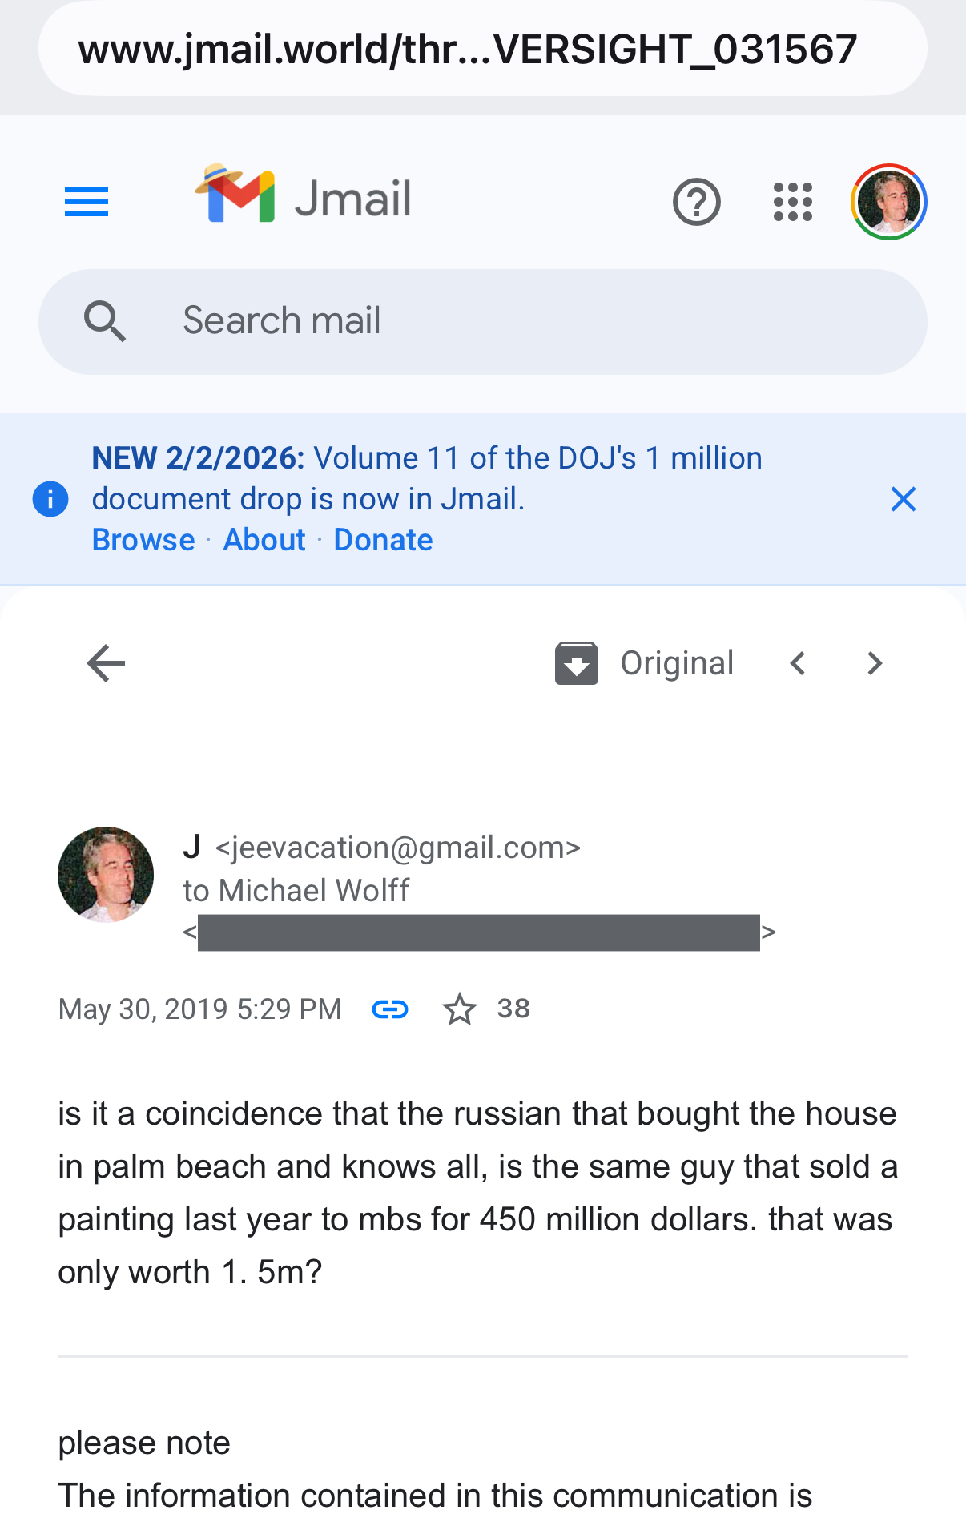Click the search magnifier icon
Image resolution: width=966 pixels, height=1526 pixels.
tap(105, 321)
